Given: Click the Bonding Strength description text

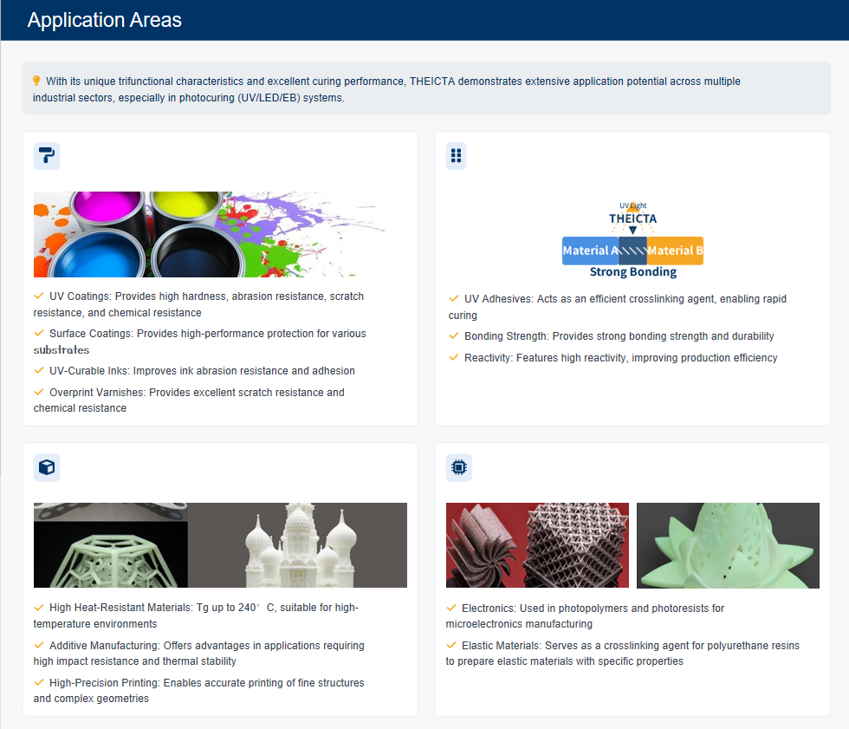Looking at the screenshot, I should click(x=619, y=335).
